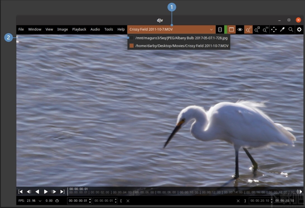The width and height of the screenshot is (305, 208).
Task: Select Albany Bulb 2017-05-07 jpg sequence entry
Action: [x=179, y=38]
